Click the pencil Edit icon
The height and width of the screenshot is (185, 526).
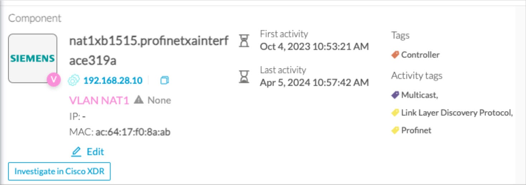(x=76, y=152)
